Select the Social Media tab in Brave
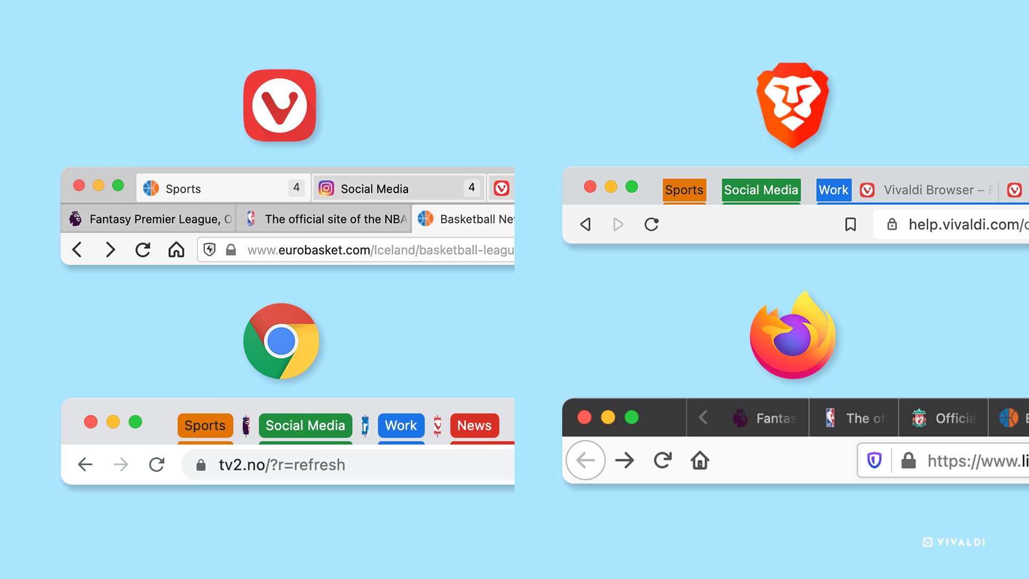This screenshot has width=1029, height=579. coord(760,189)
